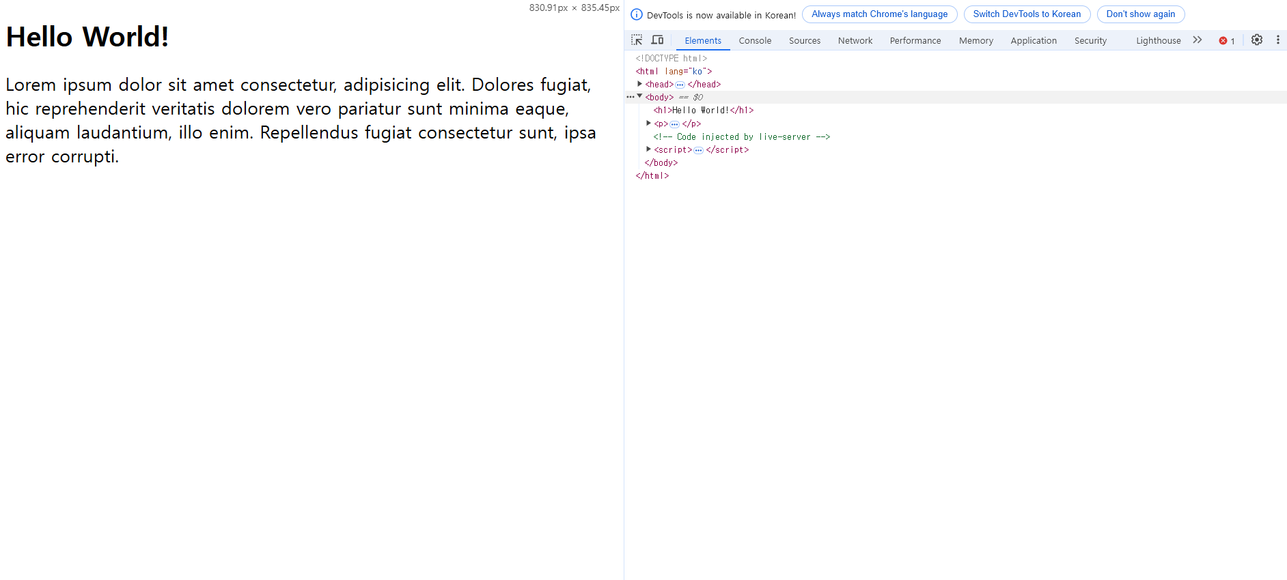Open the Network tab
1287x580 pixels.
pyautogui.click(x=855, y=41)
